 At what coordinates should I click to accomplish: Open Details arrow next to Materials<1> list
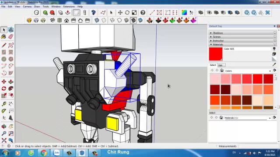point(274,117)
